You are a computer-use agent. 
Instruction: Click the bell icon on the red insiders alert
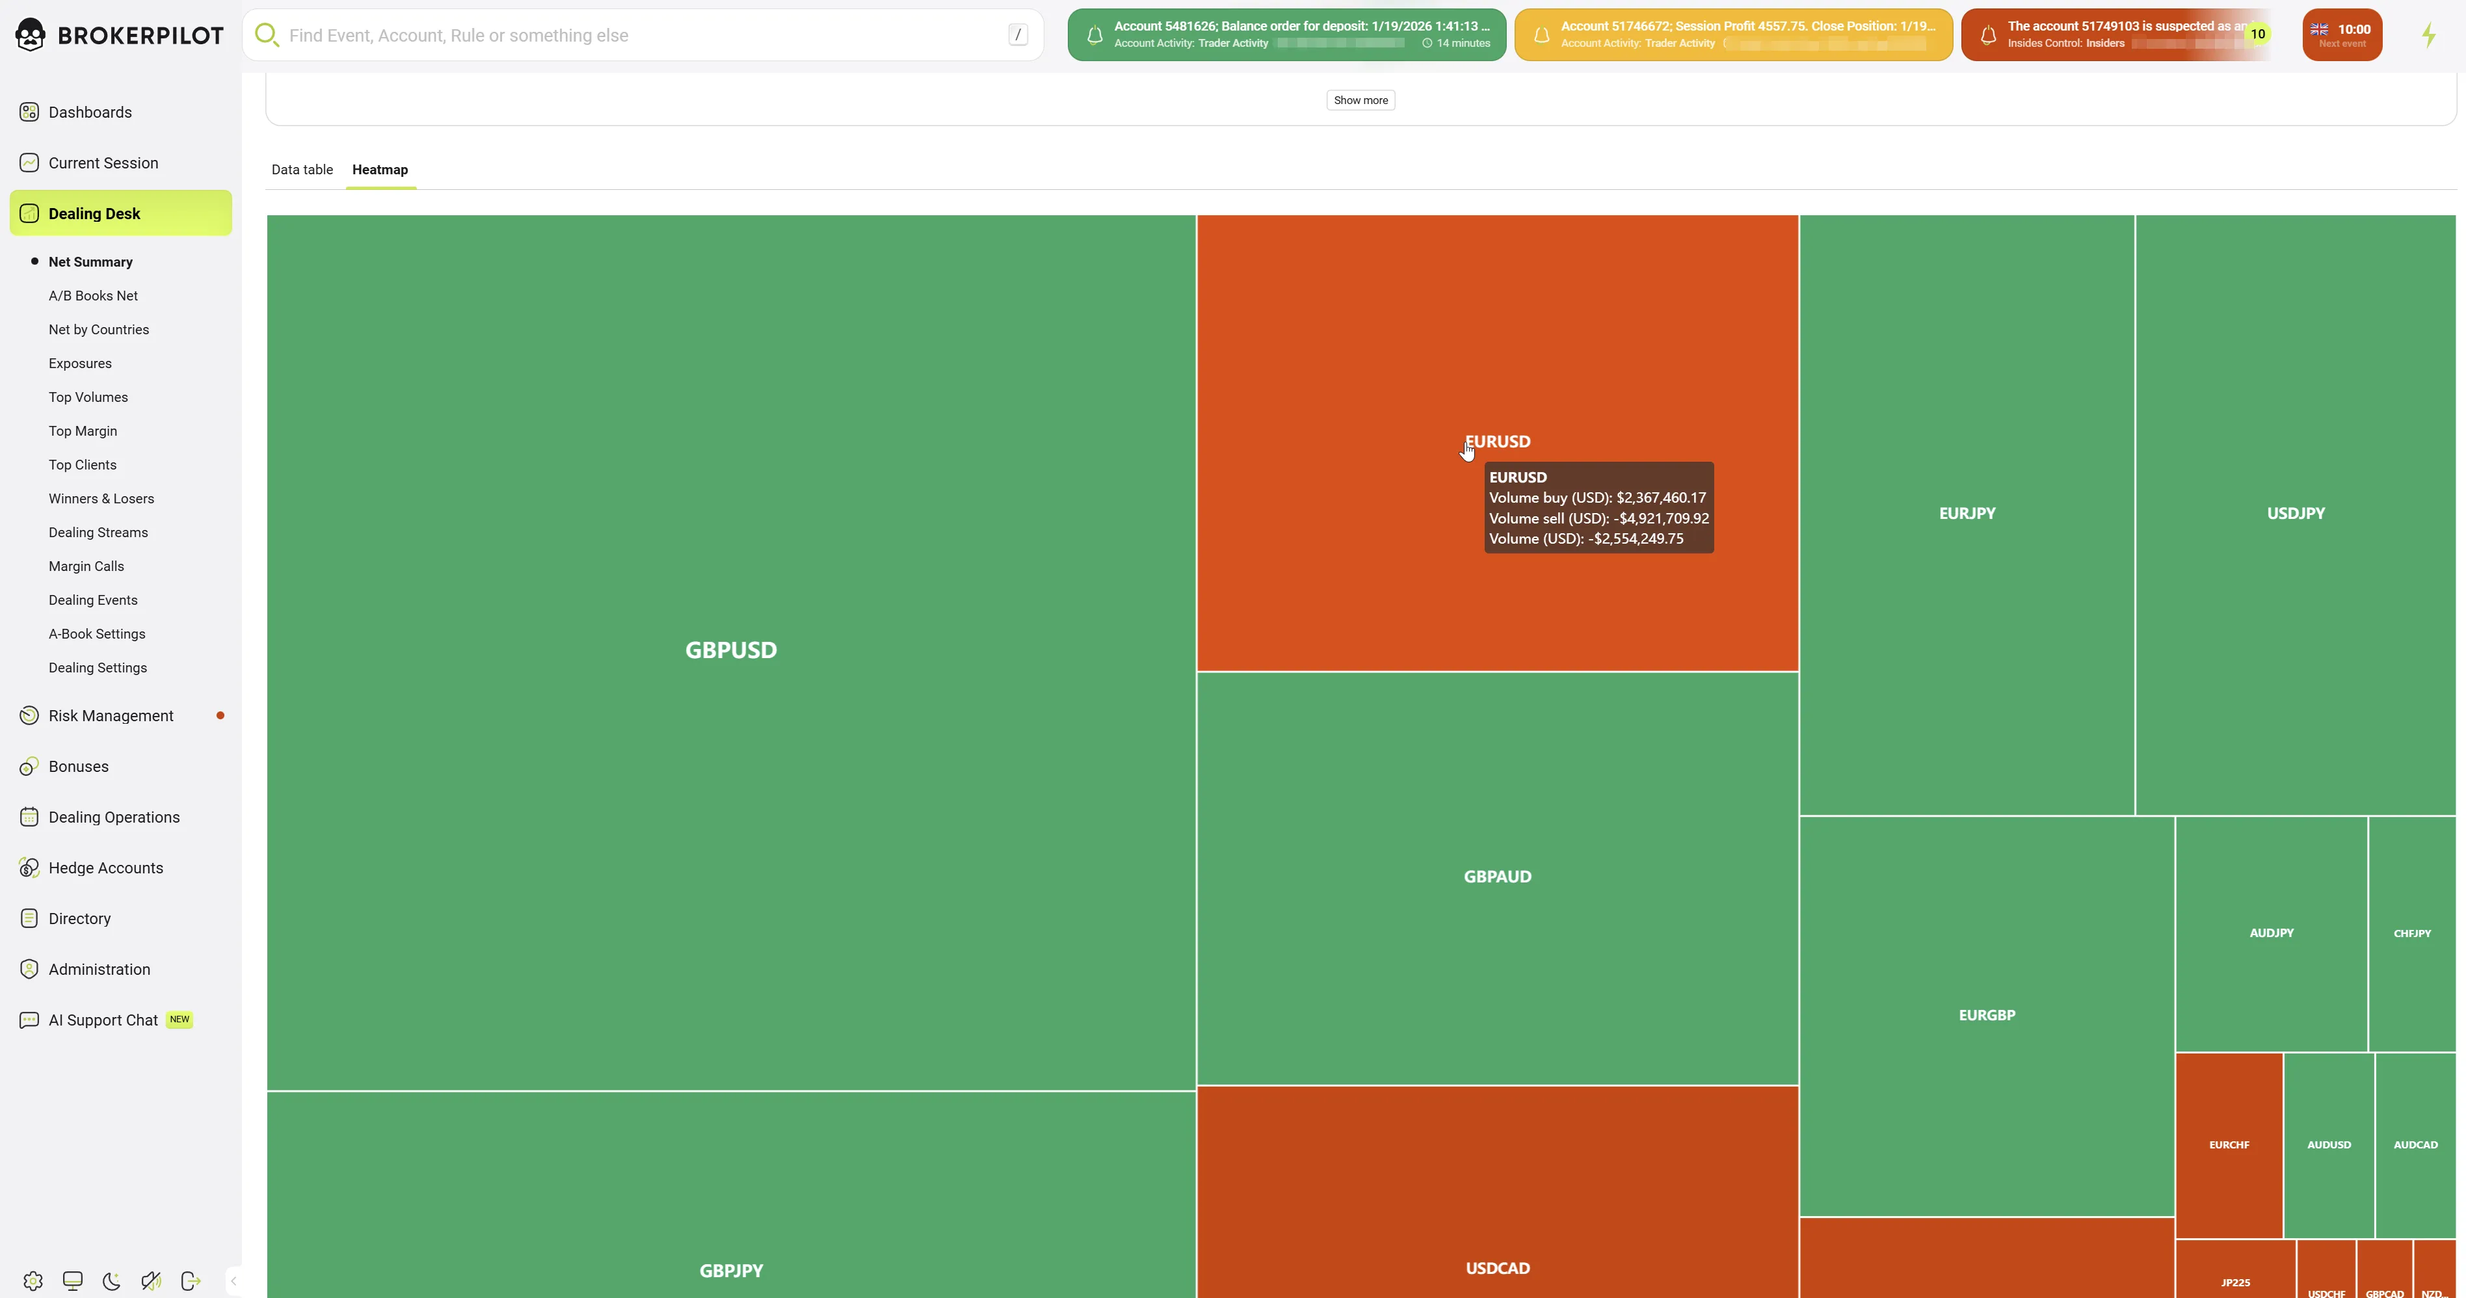point(1988,35)
